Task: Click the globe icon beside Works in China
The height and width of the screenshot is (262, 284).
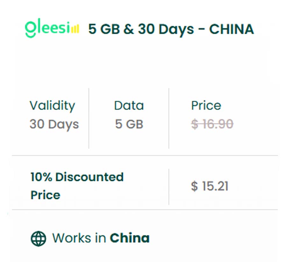Action: (39, 238)
